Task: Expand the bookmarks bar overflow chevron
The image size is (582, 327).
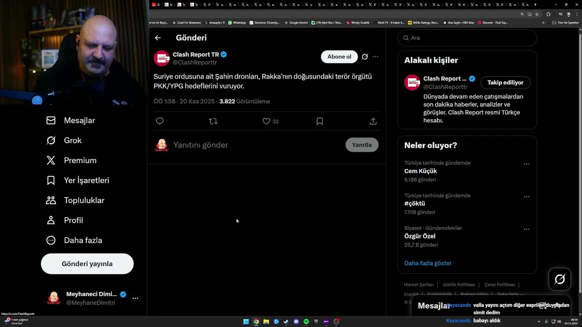Action: click(x=543, y=23)
